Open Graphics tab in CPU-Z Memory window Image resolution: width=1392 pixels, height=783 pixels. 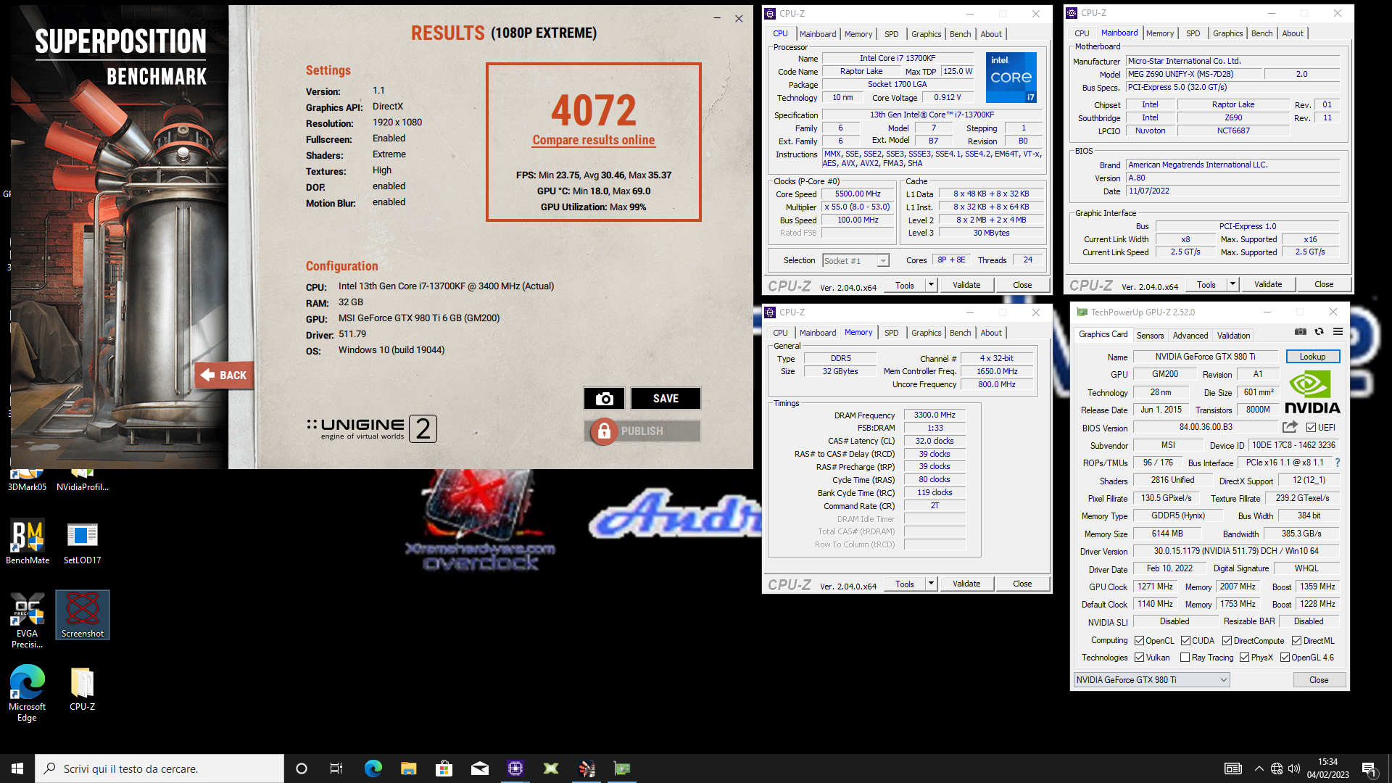(926, 333)
